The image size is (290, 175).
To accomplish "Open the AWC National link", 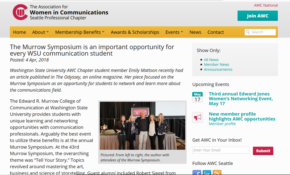I will (266, 5).
